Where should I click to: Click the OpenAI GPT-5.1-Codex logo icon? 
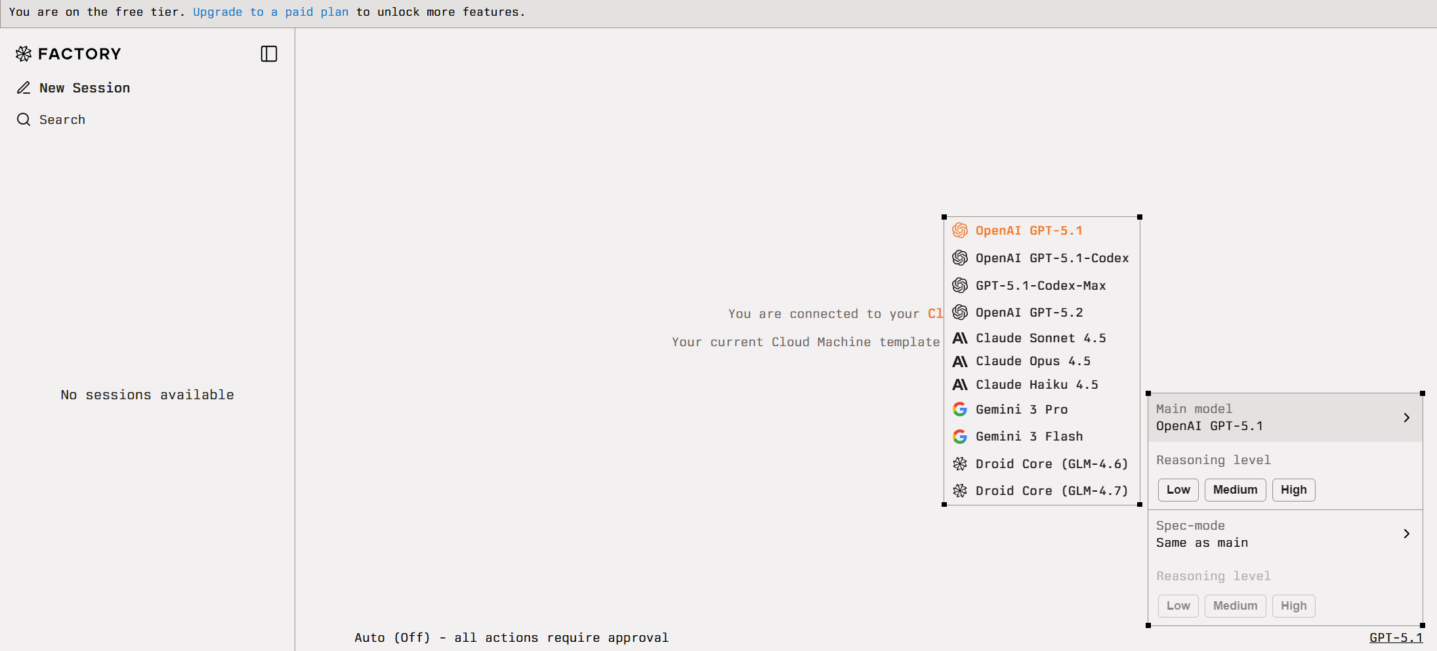(x=960, y=258)
